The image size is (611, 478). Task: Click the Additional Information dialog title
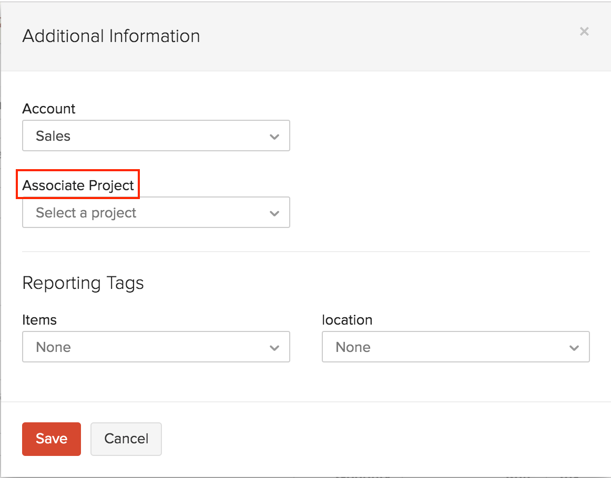111,36
